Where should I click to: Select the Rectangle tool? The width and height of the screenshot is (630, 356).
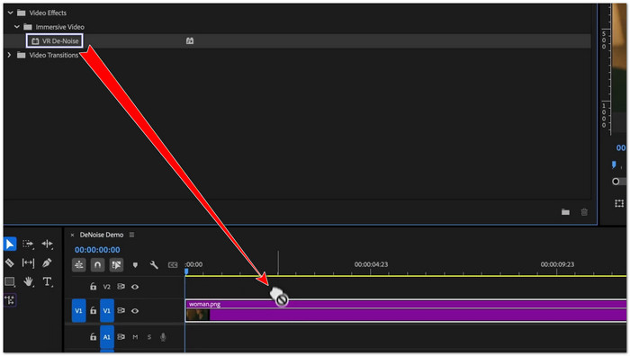coord(10,281)
